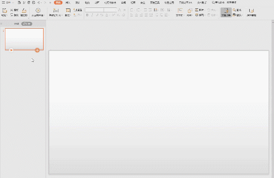
Task: Switch to the Outline view tab
Action: pos(17,24)
